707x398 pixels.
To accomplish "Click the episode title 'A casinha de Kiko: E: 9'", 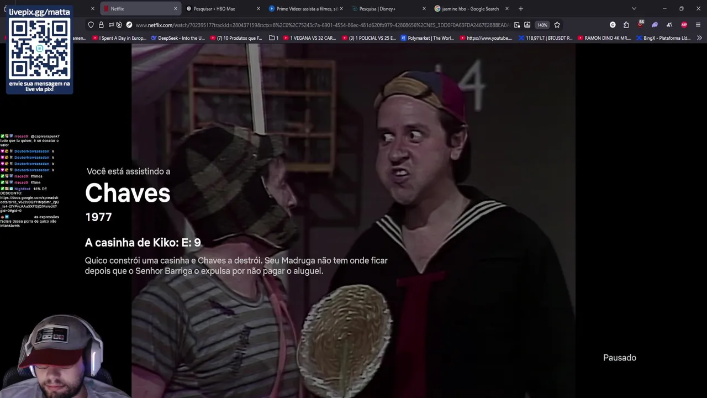I will point(143,243).
